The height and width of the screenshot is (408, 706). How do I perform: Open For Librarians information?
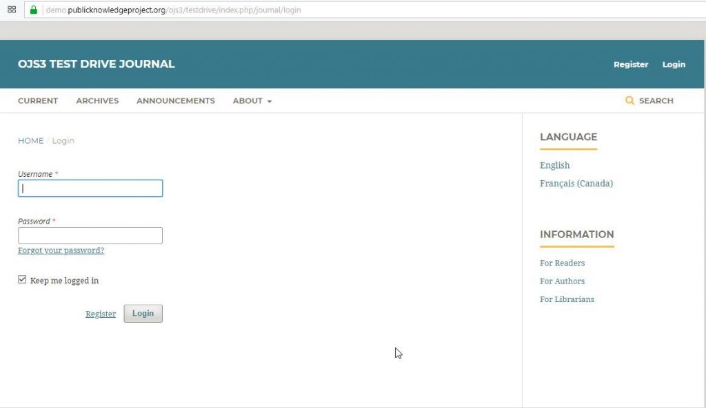(x=567, y=299)
